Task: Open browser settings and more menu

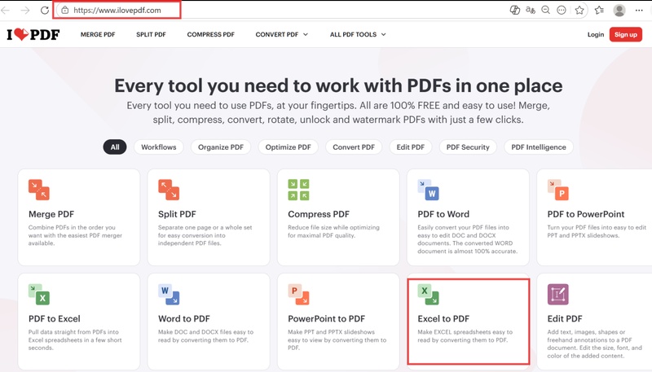Action: [639, 10]
